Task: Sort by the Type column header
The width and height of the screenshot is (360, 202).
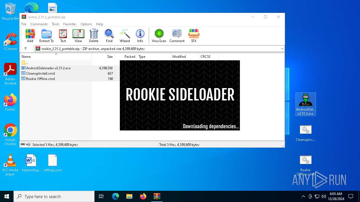Action: coord(154,57)
